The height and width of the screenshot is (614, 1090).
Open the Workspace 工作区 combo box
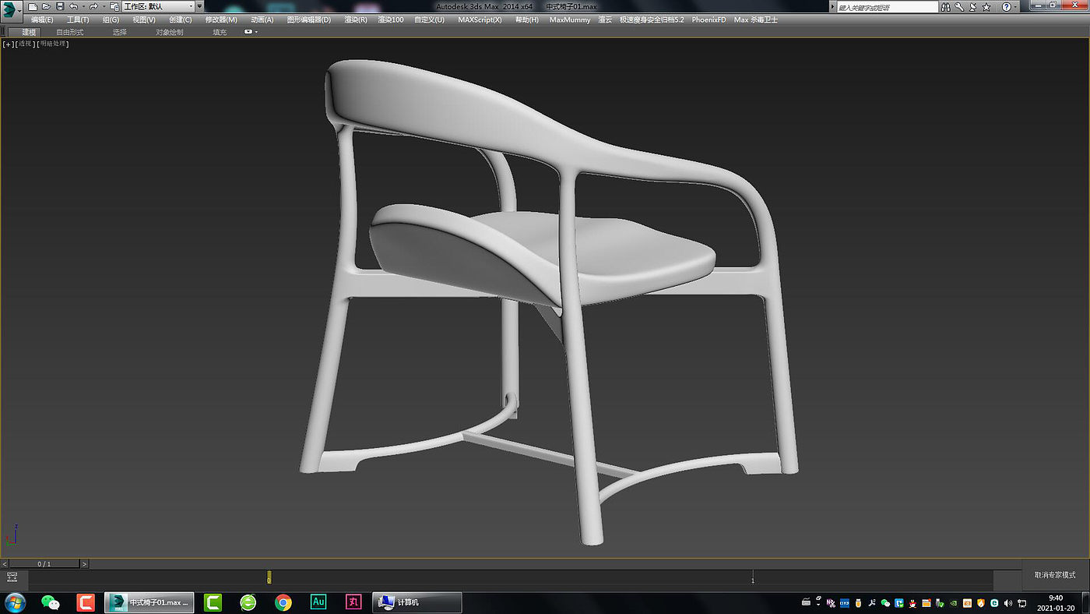[x=158, y=6]
